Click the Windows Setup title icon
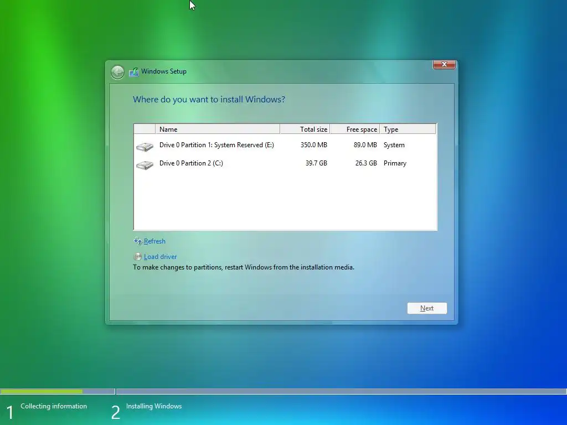567x425 pixels. coord(134,71)
